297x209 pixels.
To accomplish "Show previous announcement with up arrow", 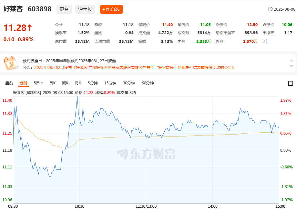I will click(292, 61).
